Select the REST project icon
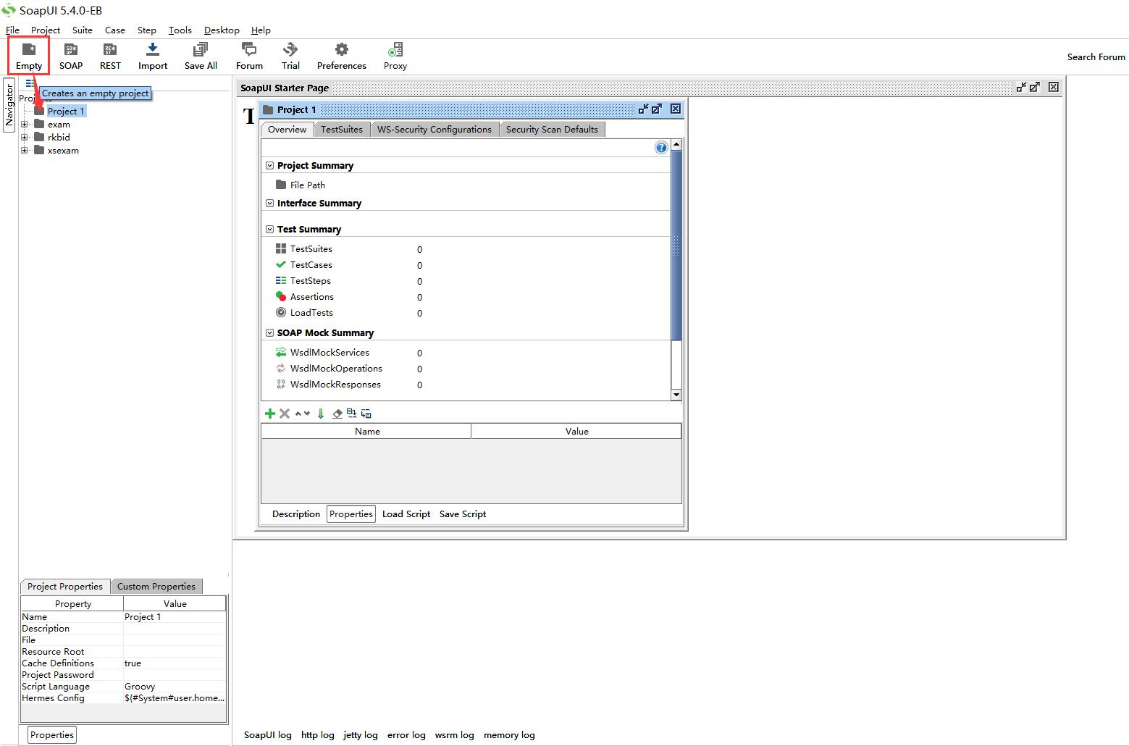 click(110, 54)
